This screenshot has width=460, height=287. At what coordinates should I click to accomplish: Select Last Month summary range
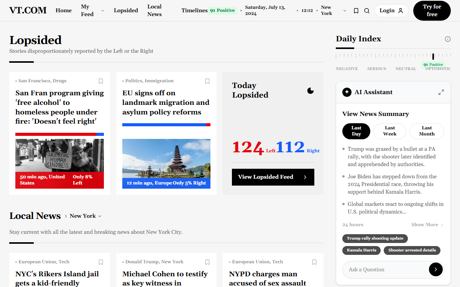click(427, 131)
